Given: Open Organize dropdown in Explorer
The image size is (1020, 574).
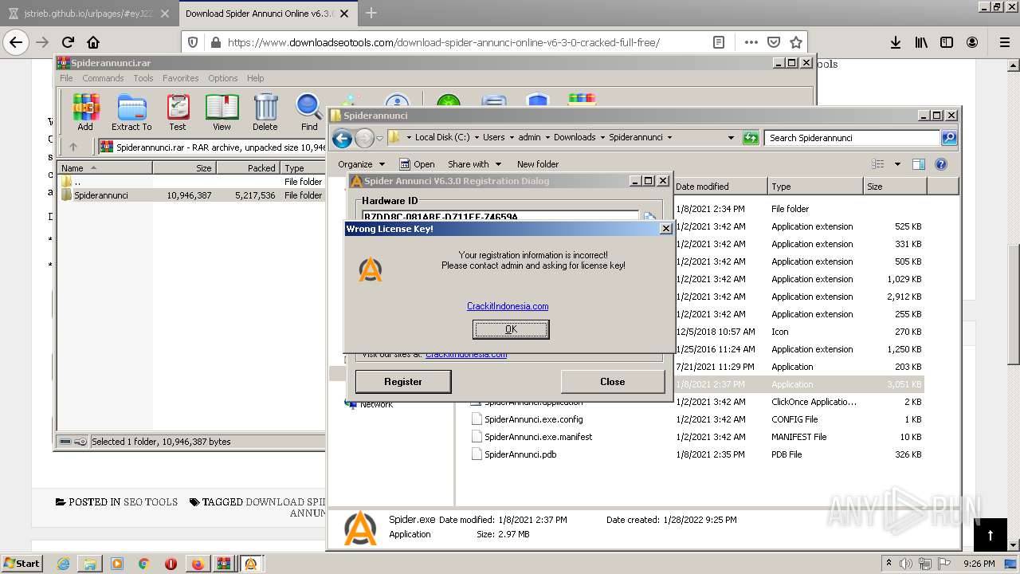Looking at the screenshot, I should (361, 164).
